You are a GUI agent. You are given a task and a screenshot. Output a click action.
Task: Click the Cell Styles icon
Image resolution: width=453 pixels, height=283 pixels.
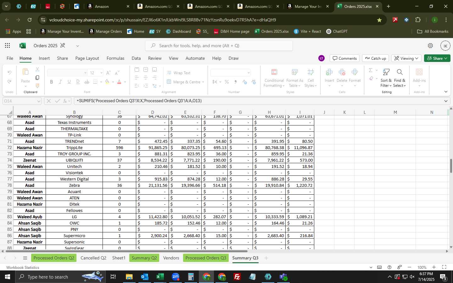tap(310, 72)
